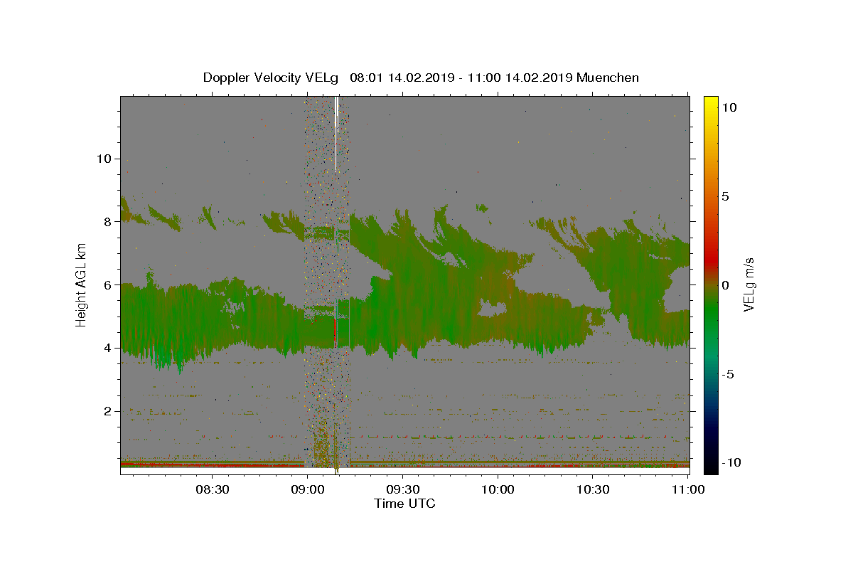
Task: Click the '09:00' time axis label
Action: (x=307, y=489)
